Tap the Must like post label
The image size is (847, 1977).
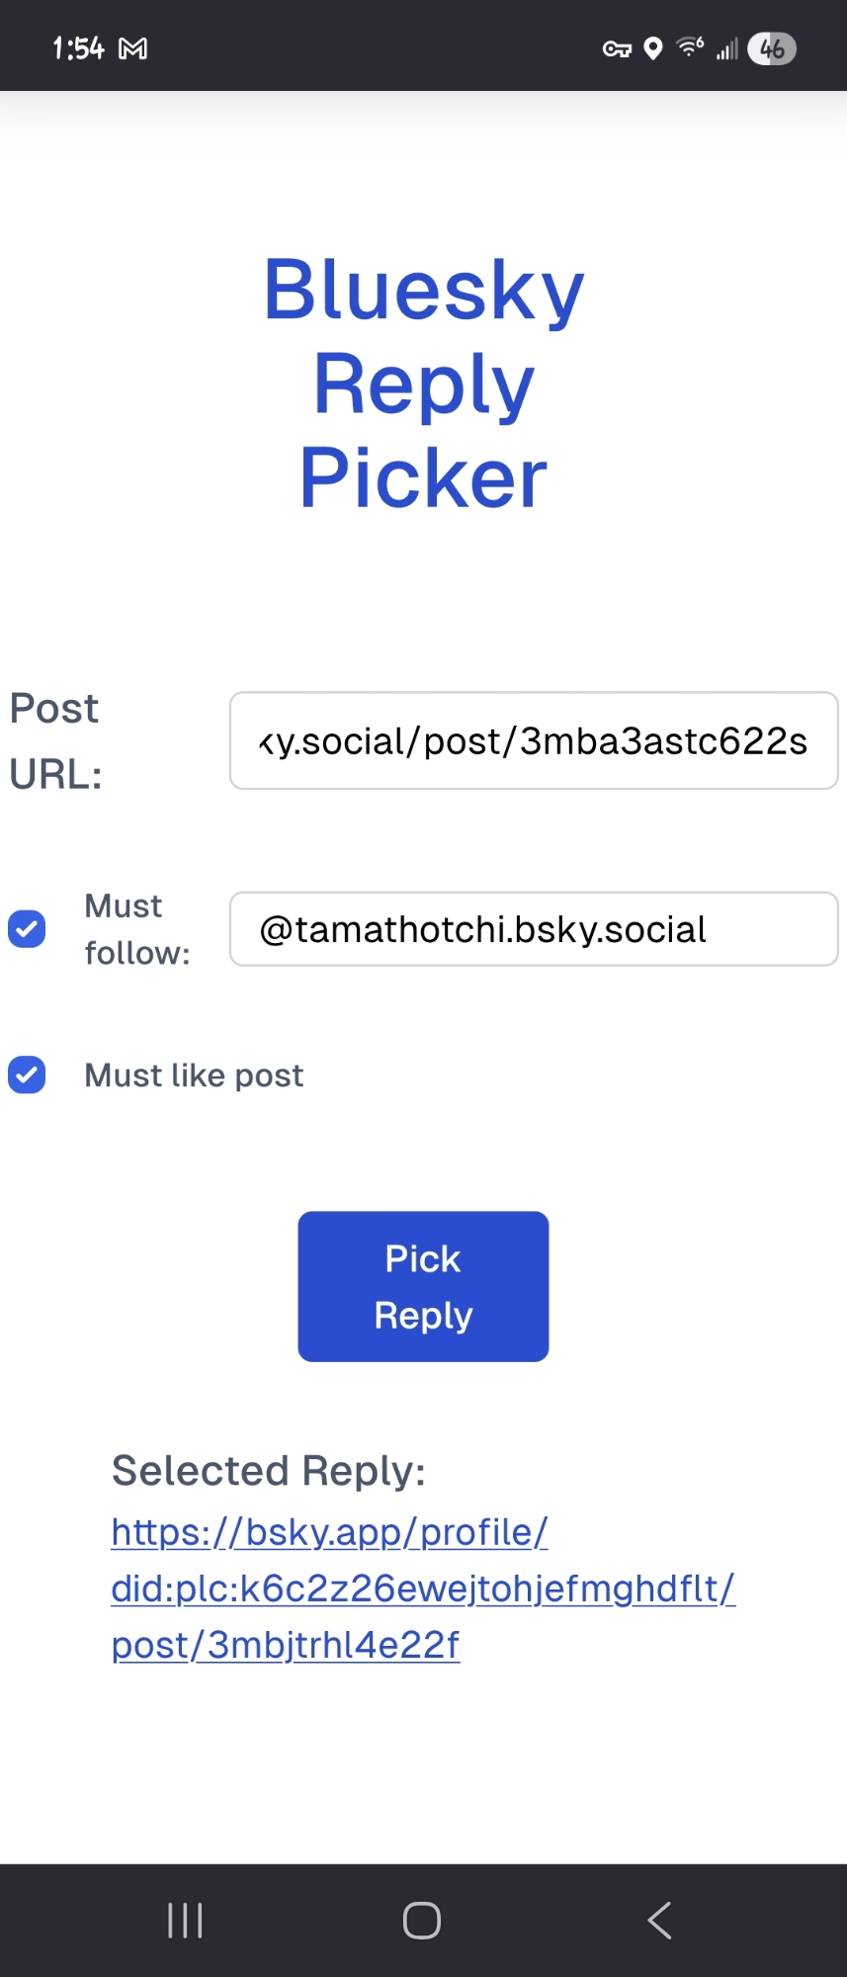pos(194,1075)
